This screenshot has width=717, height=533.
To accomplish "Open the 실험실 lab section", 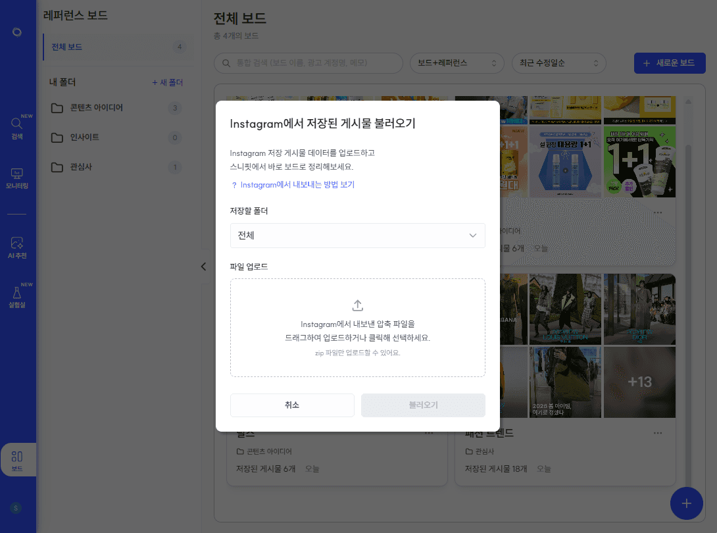I will click(x=17, y=296).
